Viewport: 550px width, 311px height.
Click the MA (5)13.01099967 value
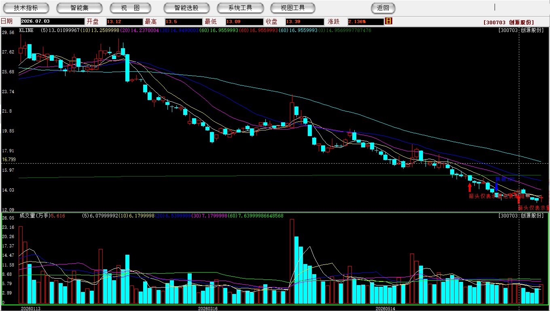point(61,30)
